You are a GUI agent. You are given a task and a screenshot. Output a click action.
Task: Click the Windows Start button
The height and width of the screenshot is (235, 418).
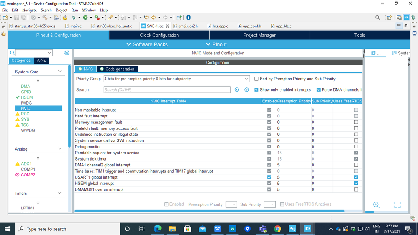point(7,229)
